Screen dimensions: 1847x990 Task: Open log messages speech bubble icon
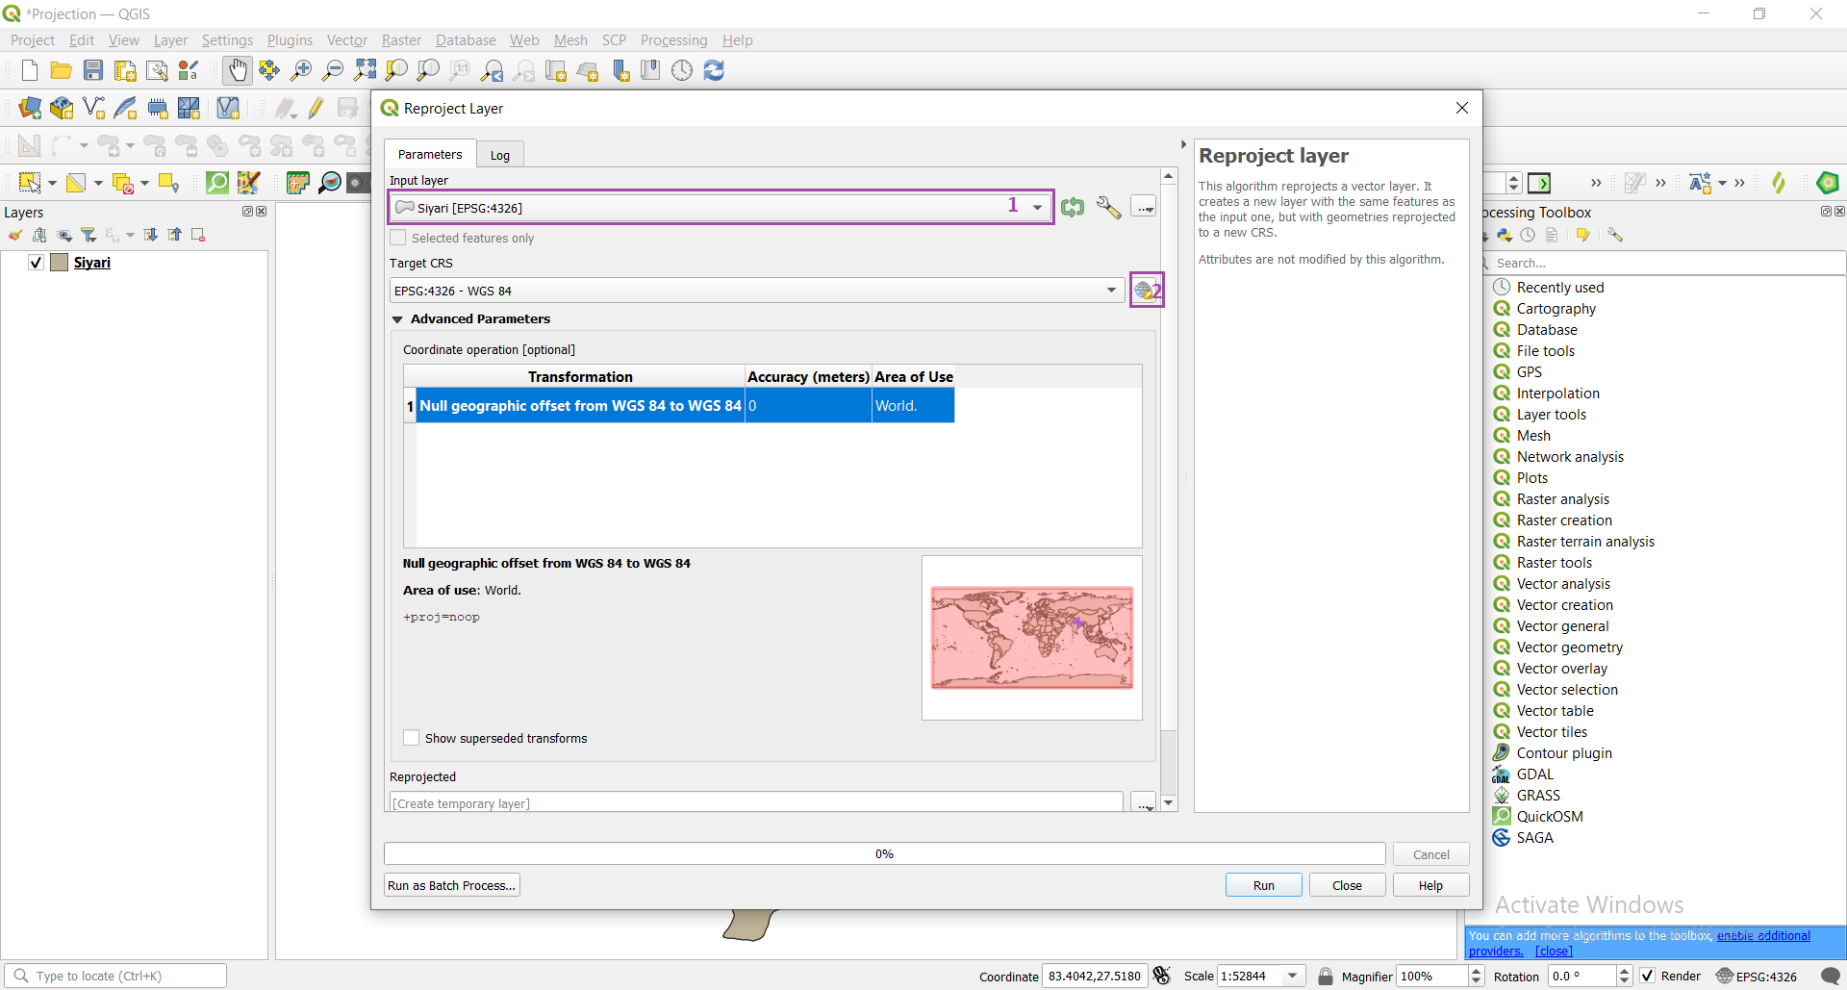[1831, 976]
